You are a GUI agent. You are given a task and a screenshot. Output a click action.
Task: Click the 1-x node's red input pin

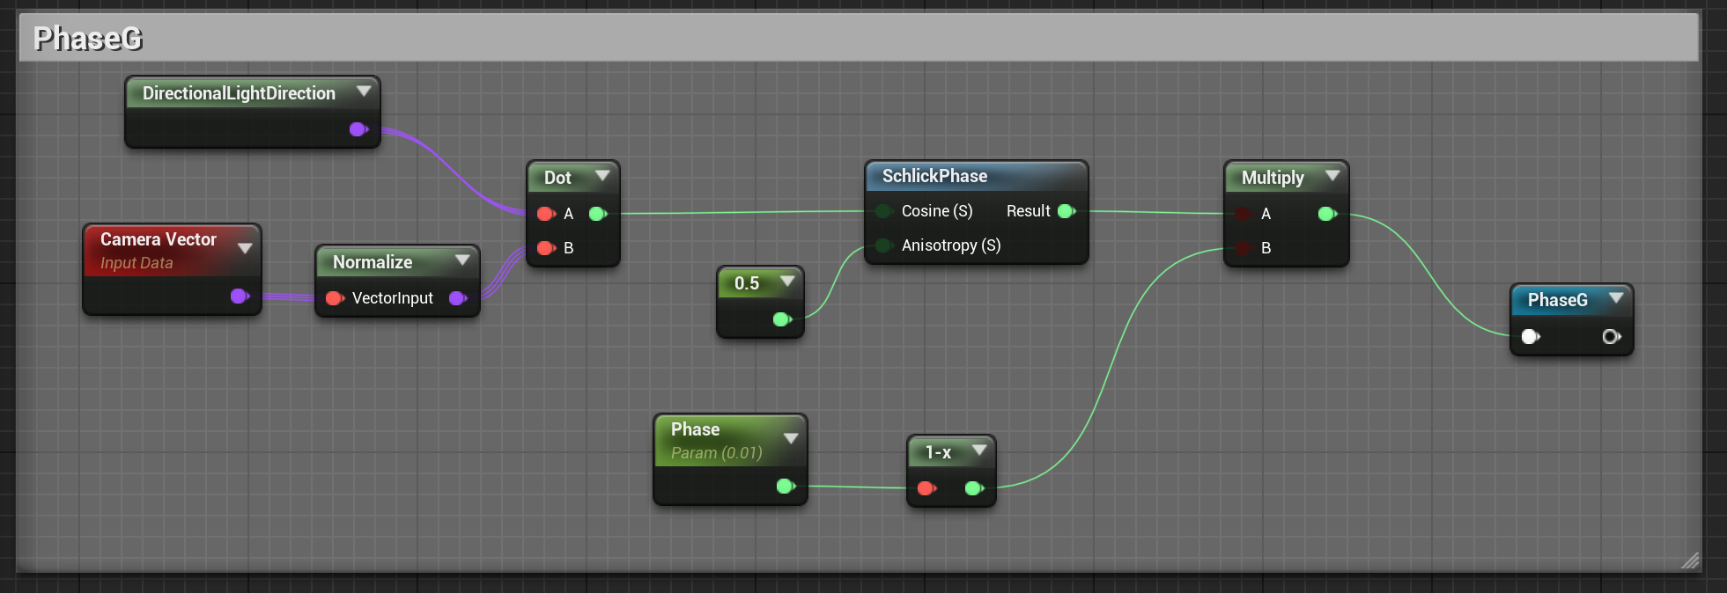pyautogui.click(x=926, y=488)
